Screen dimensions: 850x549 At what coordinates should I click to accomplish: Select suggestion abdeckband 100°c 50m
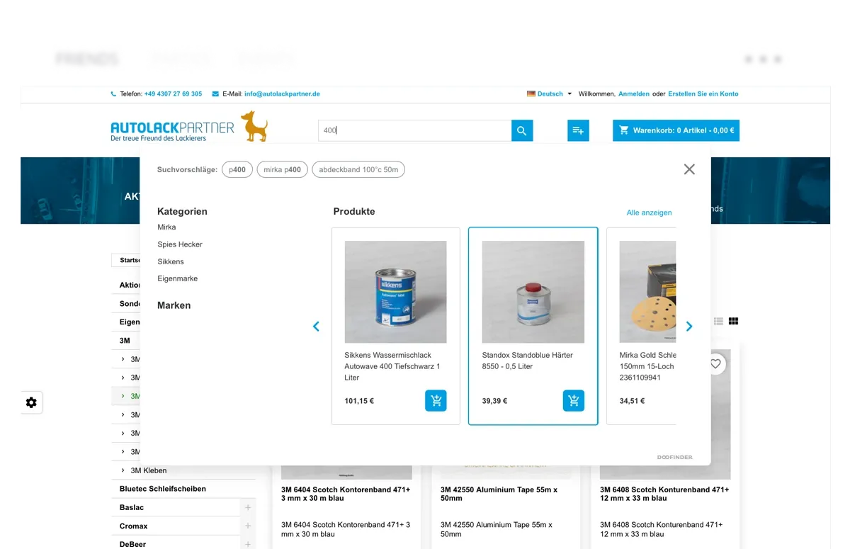pyautogui.click(x=358, y=170)
